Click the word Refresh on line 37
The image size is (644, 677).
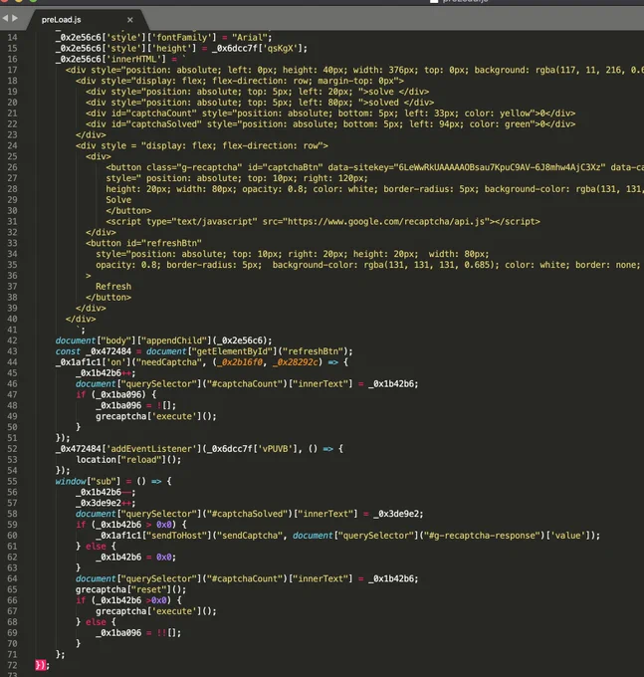point(113,287)
